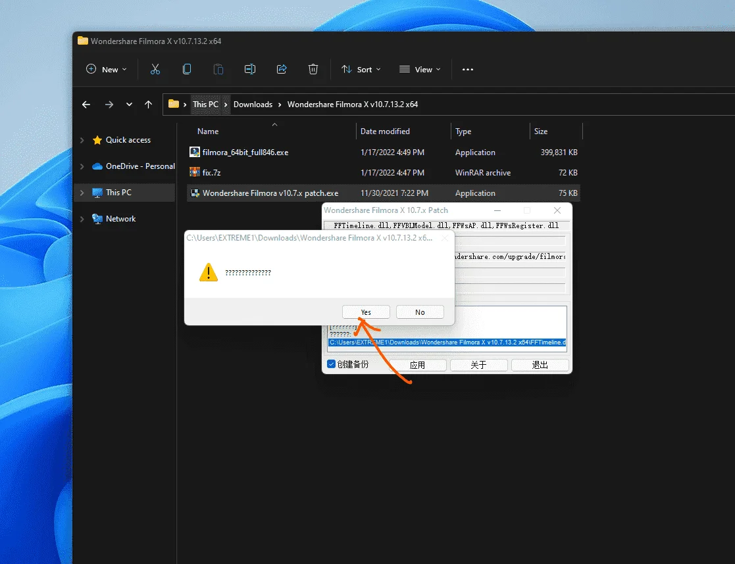Open the three-dot See more menu
Viewport: 735px width, 564px height.
click(x=468, y=69)
